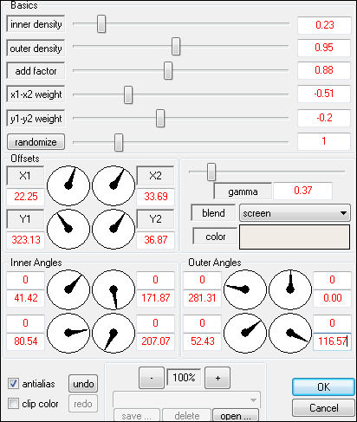Screen dimensions: 357x422
Task: Click the outer angle dial showing 281.31
Action: pos(245,289)
